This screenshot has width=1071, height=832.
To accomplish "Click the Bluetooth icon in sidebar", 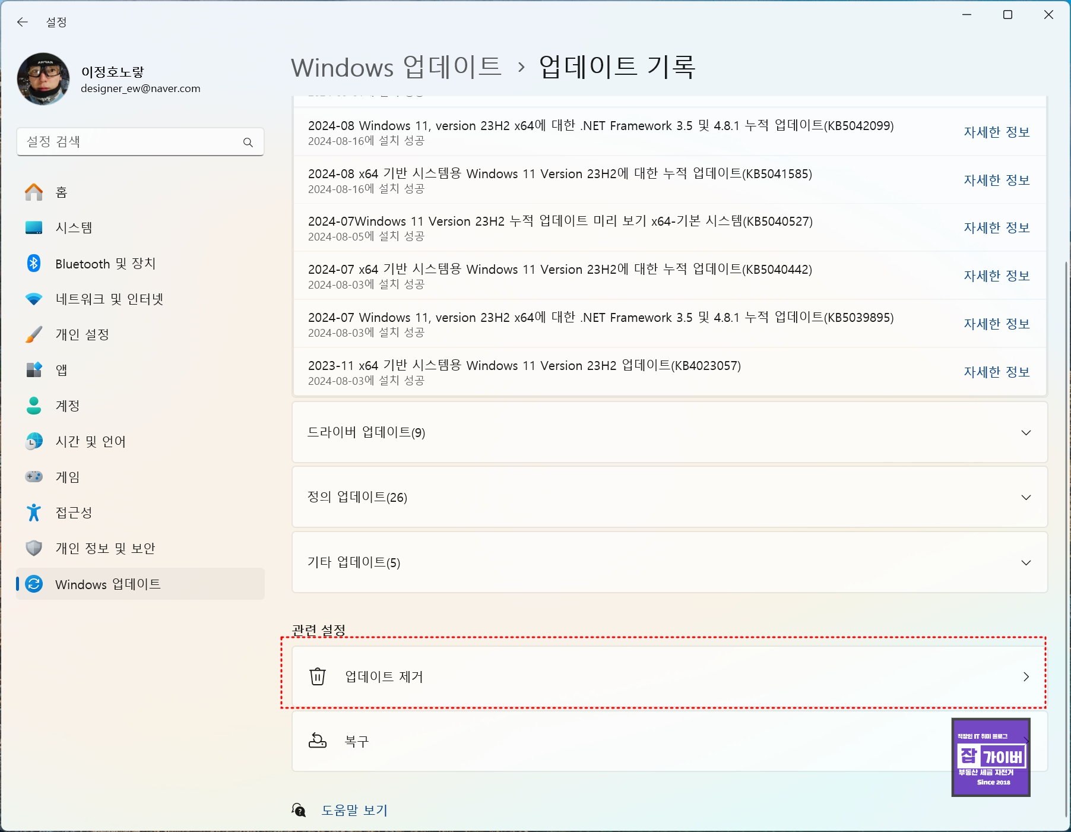I will pyautogui.click(x=34, y=263).
